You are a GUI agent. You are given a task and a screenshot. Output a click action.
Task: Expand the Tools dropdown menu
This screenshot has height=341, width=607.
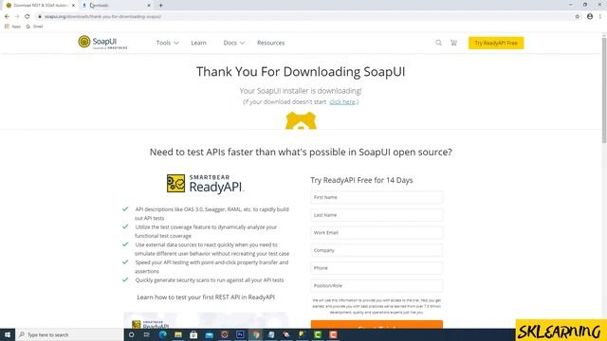point(167,43)
